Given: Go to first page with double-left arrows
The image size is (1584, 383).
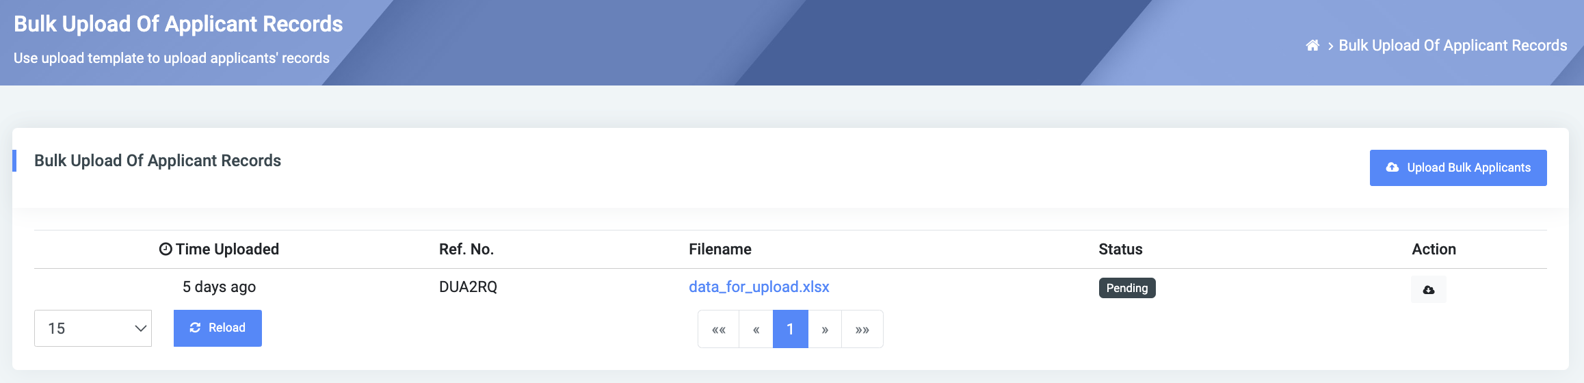Looking at the screenshot, I should [718, 330].
